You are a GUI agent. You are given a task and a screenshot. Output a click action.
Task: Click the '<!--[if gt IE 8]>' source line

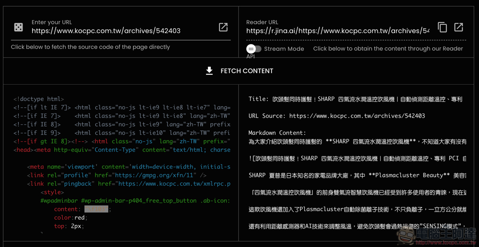coord(122,142)
